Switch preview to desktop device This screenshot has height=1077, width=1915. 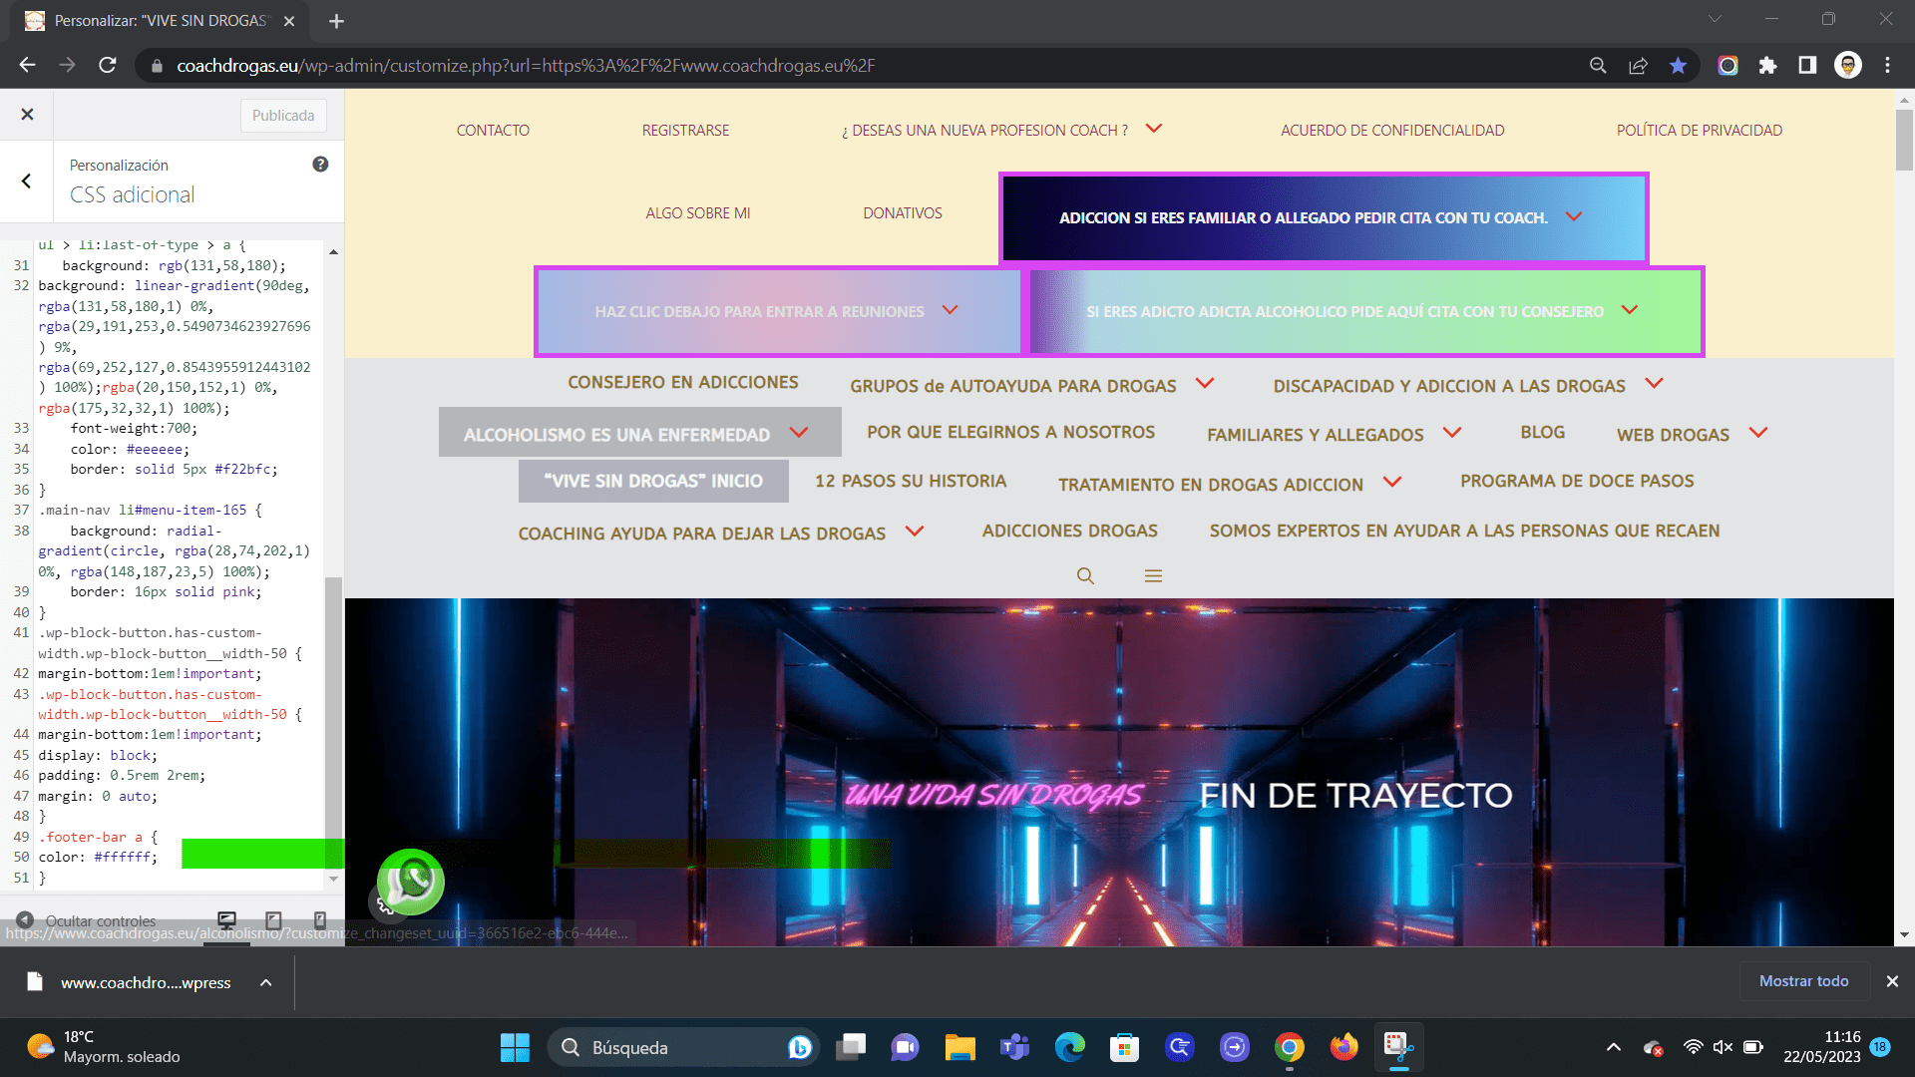(x=227, y=920)
